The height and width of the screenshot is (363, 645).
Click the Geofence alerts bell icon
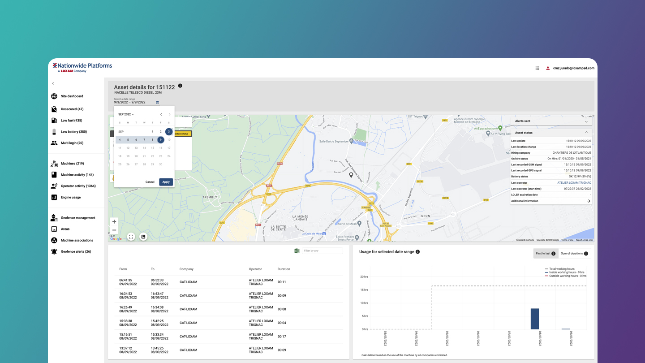[x=54, y=251]
